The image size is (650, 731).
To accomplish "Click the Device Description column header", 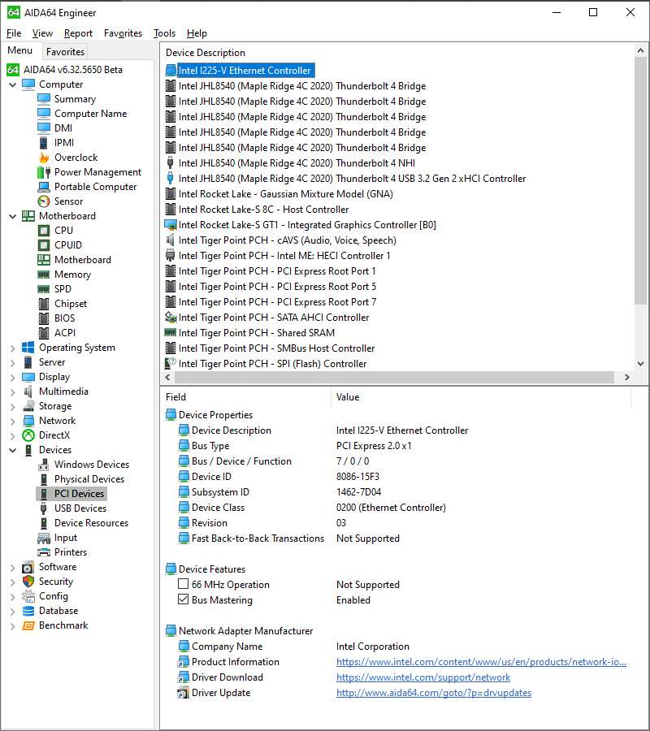I will pyautogui.click(x=206, y=53).
